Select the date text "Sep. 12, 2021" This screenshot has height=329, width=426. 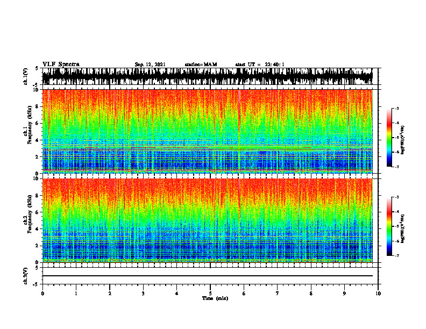tap(150, 65)
